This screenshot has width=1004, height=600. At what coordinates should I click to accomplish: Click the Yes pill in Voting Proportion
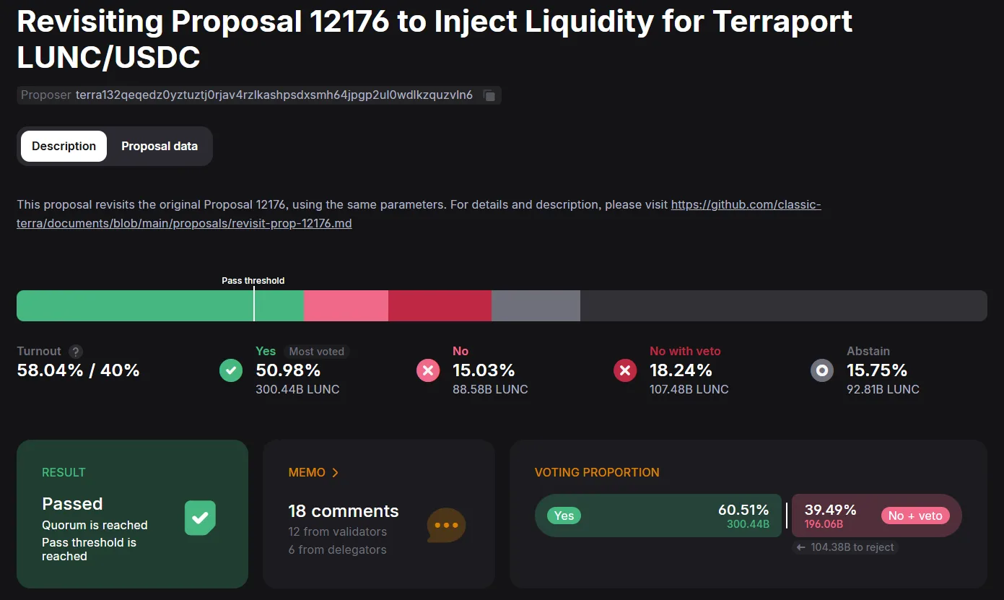(564, 516)
